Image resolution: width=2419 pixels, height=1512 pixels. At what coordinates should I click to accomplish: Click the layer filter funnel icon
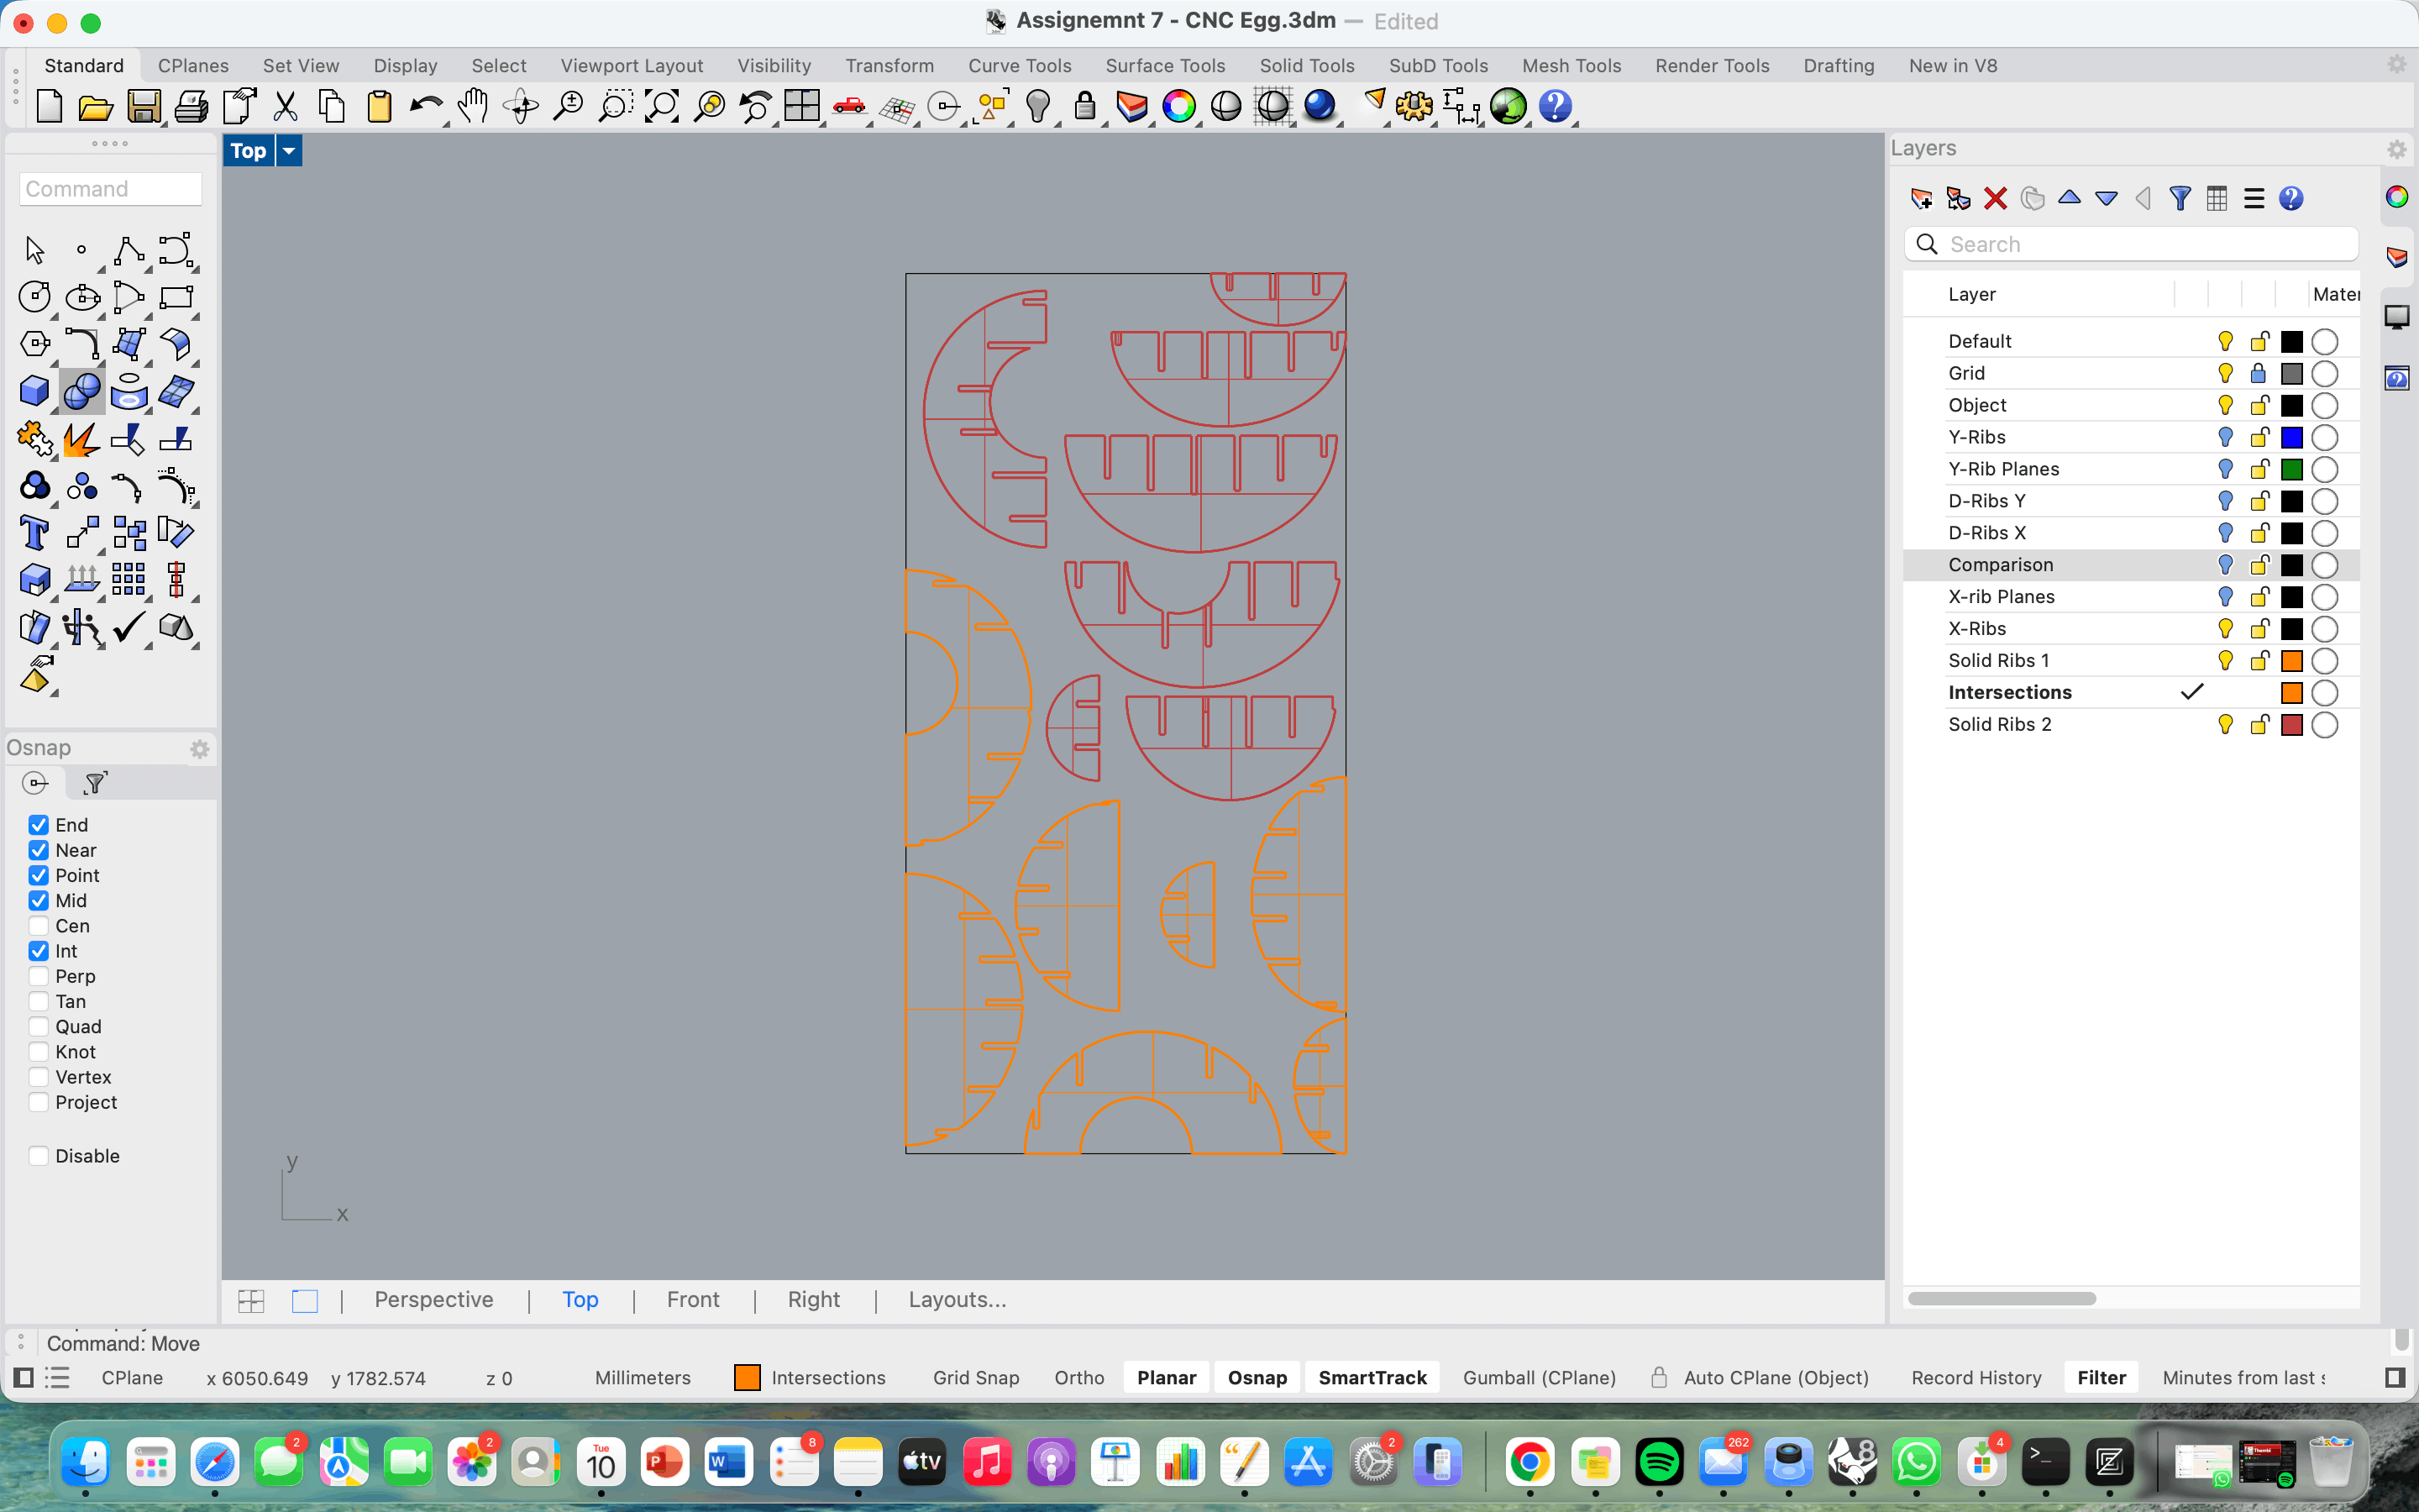[x=2180, y=198]
